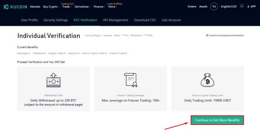Click the Current Benefits label
Image resolution: width=260 pixels, height=133 pixels.
click(27, 47)
